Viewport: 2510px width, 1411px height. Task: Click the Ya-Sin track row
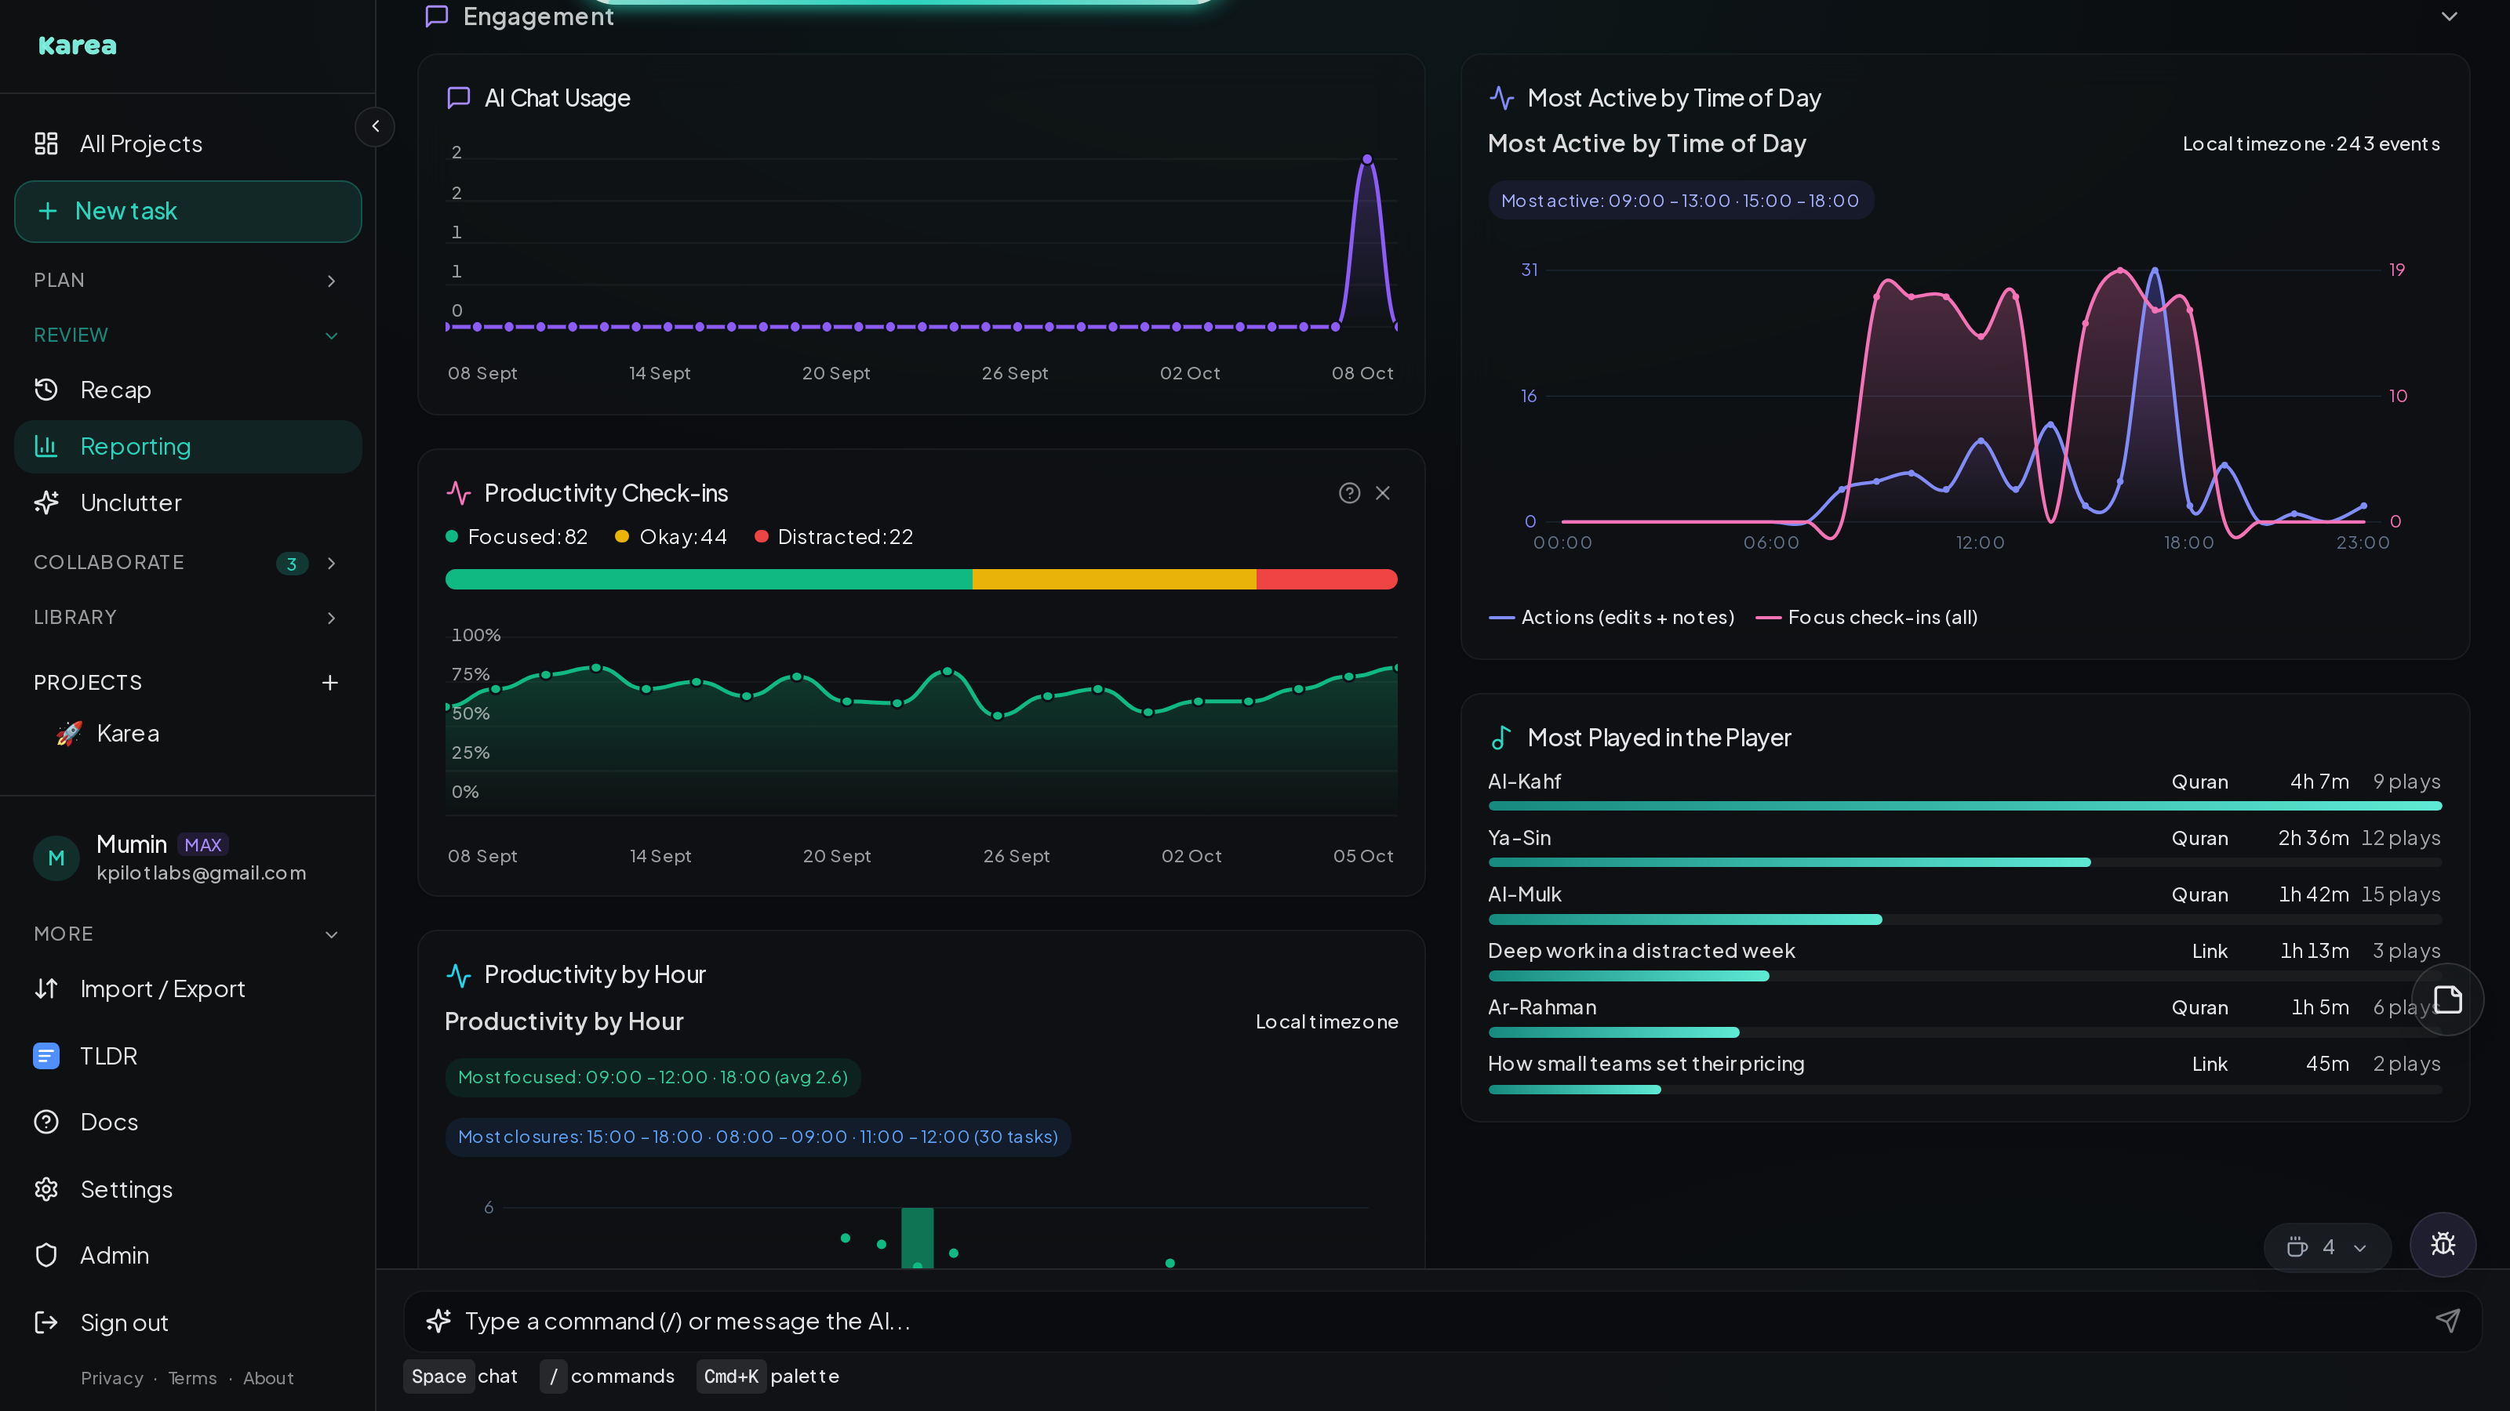1964,847
